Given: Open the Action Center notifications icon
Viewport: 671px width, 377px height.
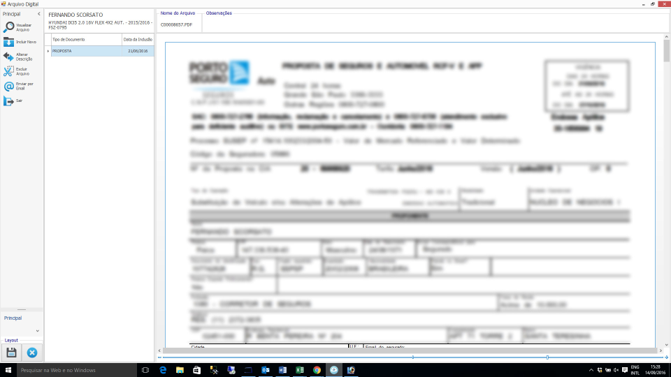Looking at the screenshot, I should (x=625, y=370).
